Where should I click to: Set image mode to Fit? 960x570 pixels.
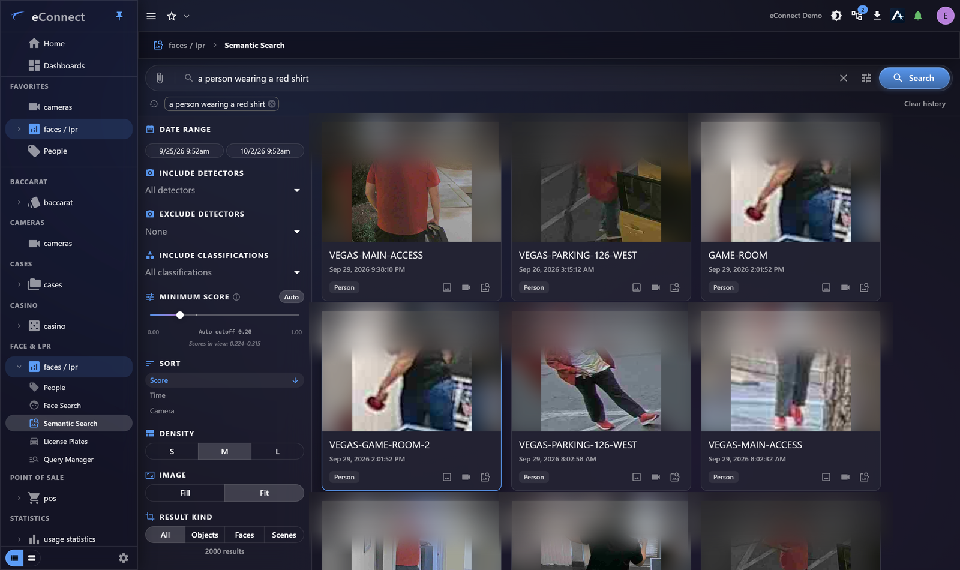pos(264,493)
